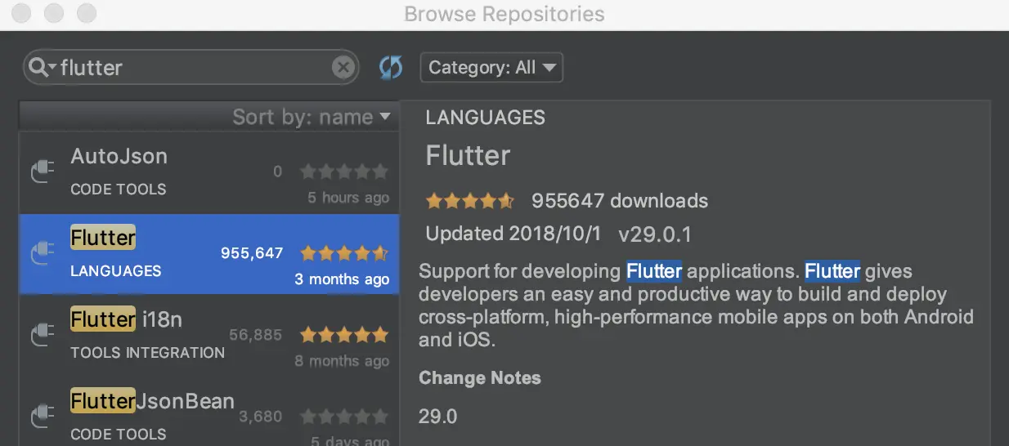
Task: Click the refresh repositories icon
Action: point(391,67)
